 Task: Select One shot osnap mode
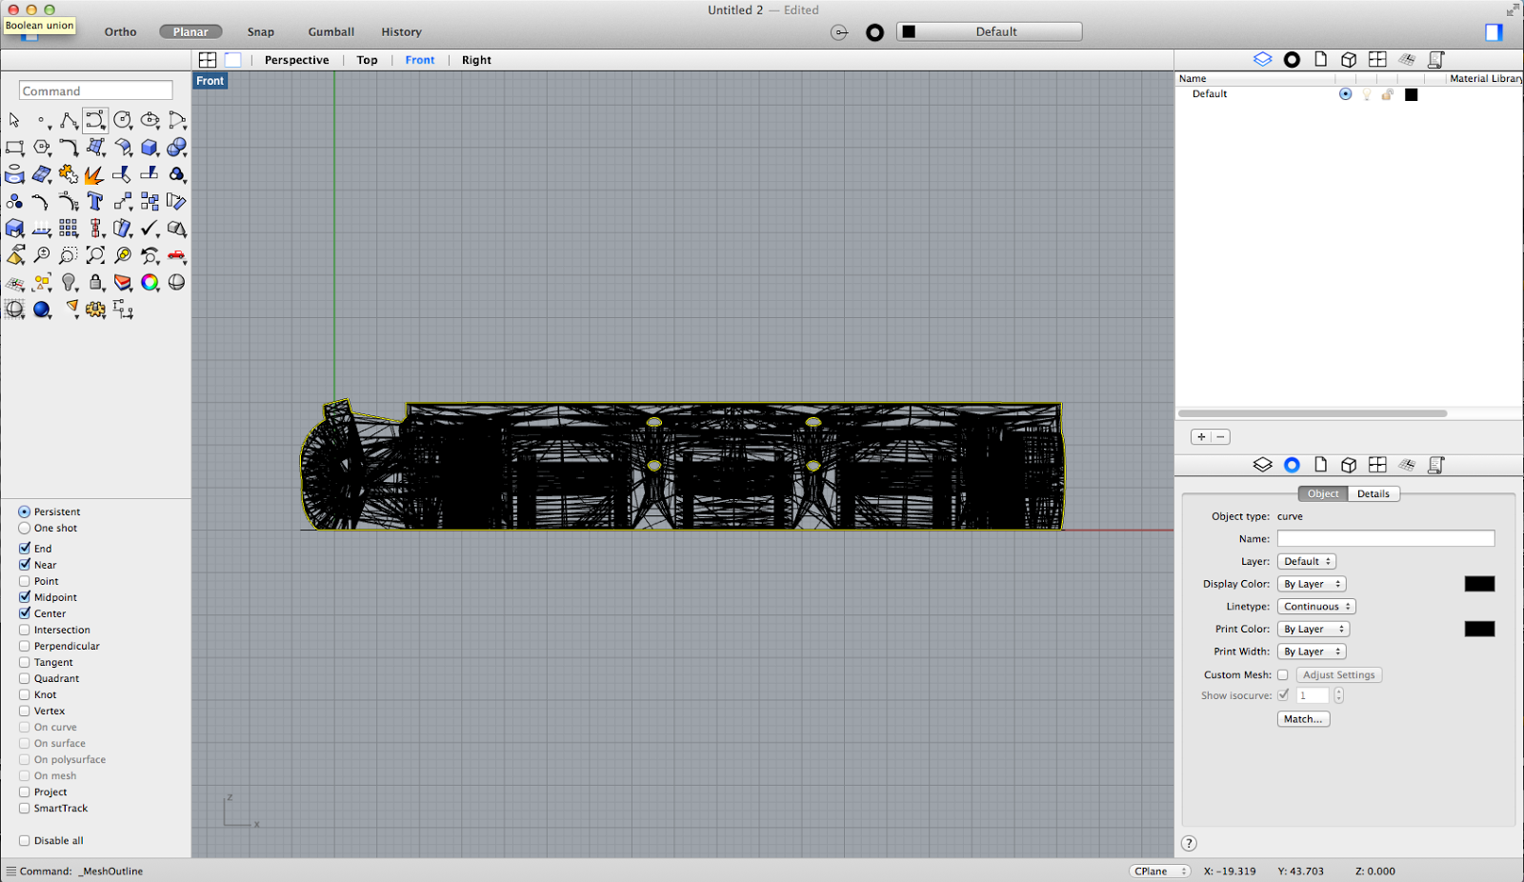click(x=24, y=528)
